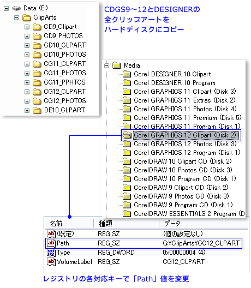Click the CG12_CLPART folder icon
The height and width of the screenshot is (288, 251).
[x=37, y=92]
